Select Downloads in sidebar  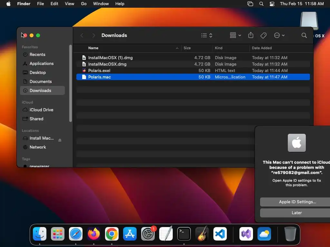[42, 90]
